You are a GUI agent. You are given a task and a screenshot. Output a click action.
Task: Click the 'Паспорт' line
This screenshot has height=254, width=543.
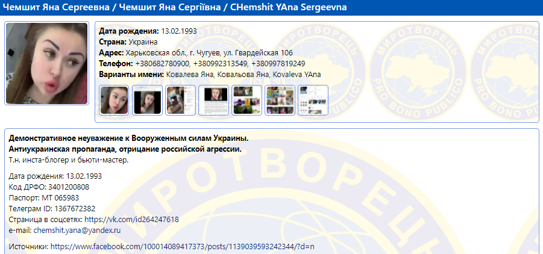[x=43, y=198]
